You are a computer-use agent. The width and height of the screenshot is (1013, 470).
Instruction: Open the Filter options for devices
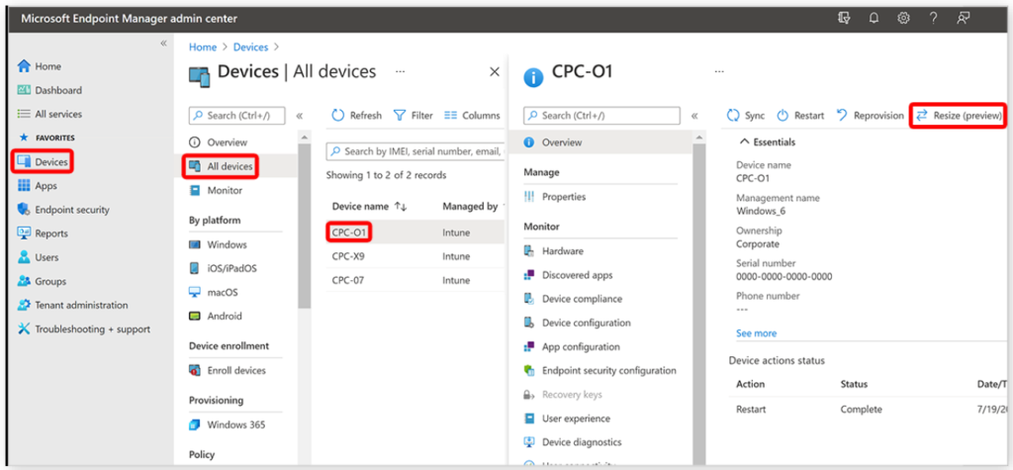[x=413, y=116]
